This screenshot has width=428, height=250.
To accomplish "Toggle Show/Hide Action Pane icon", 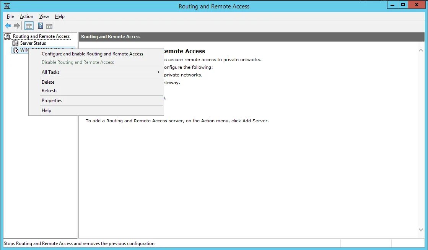I will coord(49,26).
